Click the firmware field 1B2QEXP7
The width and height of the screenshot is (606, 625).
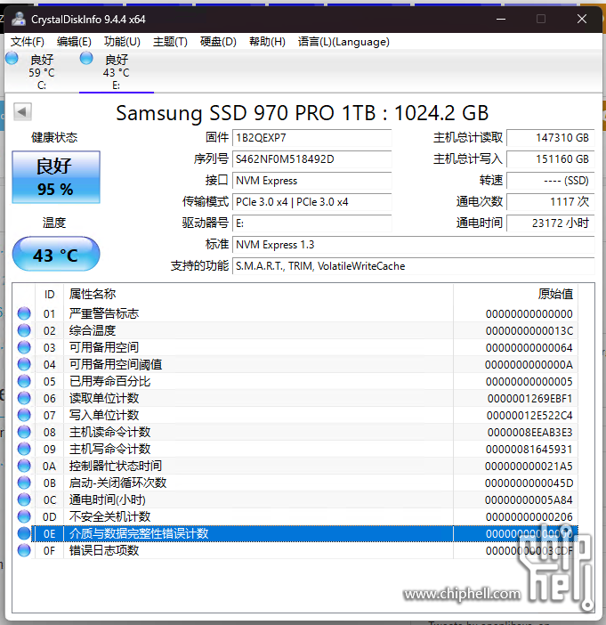pyautogui.click(x=312, y=138)
